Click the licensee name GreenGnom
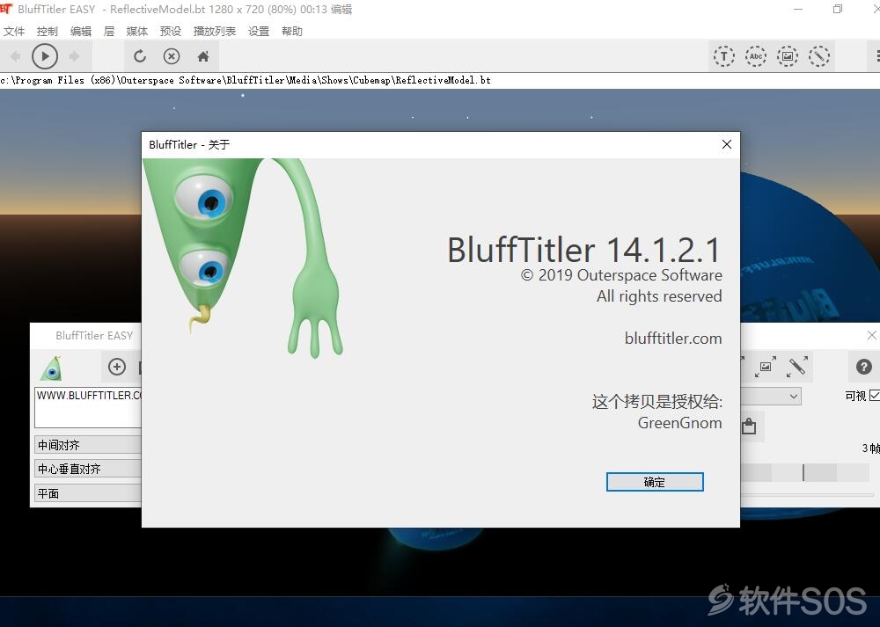880x627 pixels. click(679, 423)
